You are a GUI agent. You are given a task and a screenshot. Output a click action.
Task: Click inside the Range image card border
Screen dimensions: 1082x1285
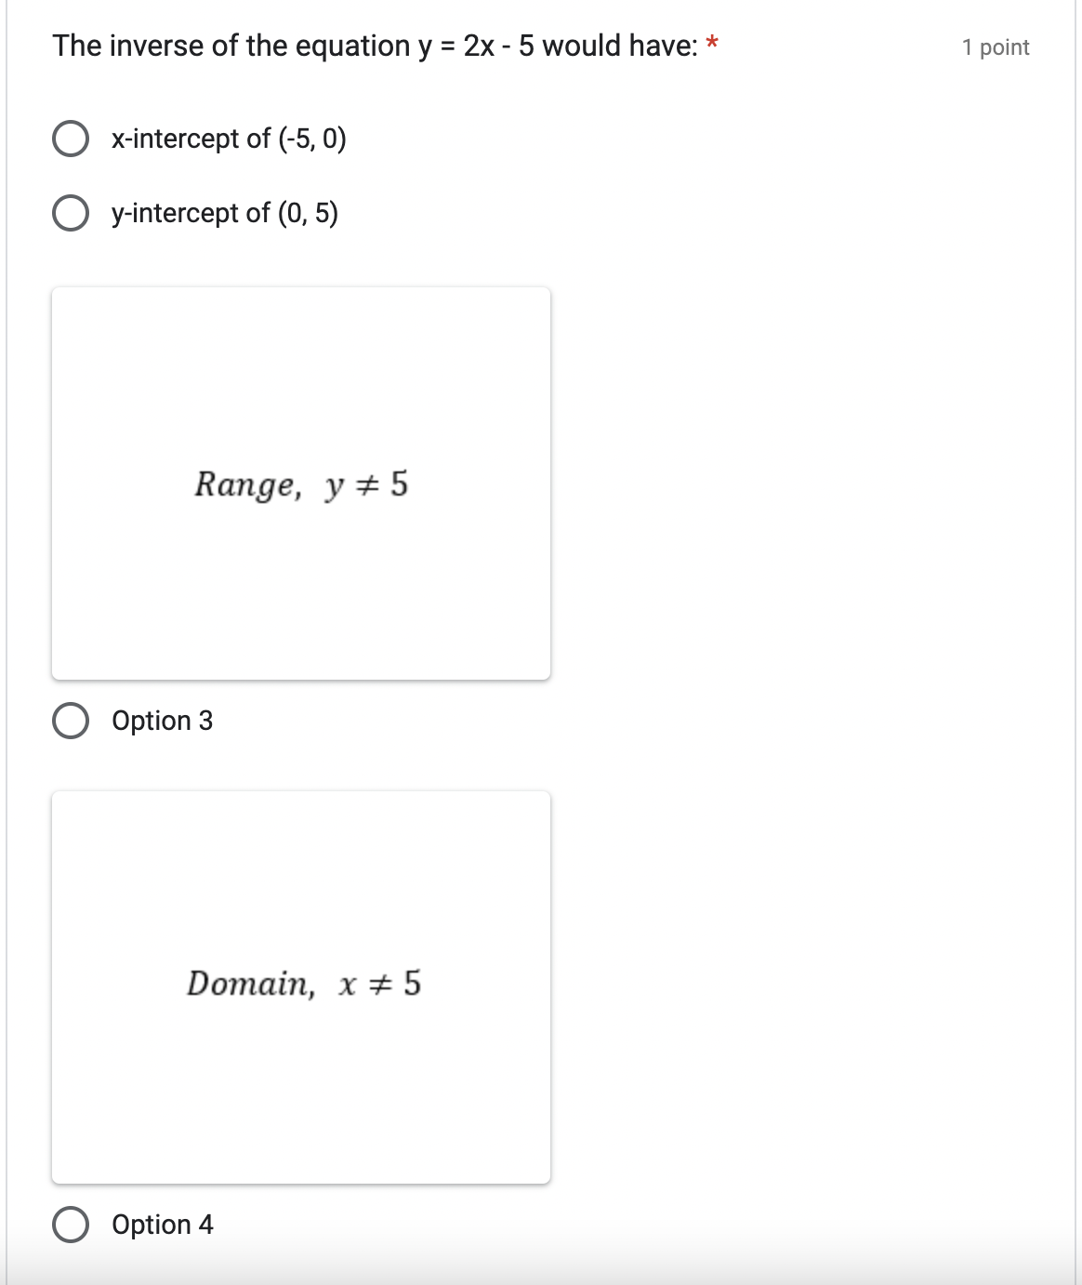pos(301,372)
